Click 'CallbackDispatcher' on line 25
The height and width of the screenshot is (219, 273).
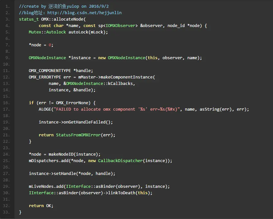coord(120,161)
